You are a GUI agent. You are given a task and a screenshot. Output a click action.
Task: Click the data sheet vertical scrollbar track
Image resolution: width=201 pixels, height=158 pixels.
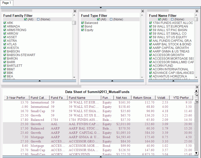click(x=196, y=127)
